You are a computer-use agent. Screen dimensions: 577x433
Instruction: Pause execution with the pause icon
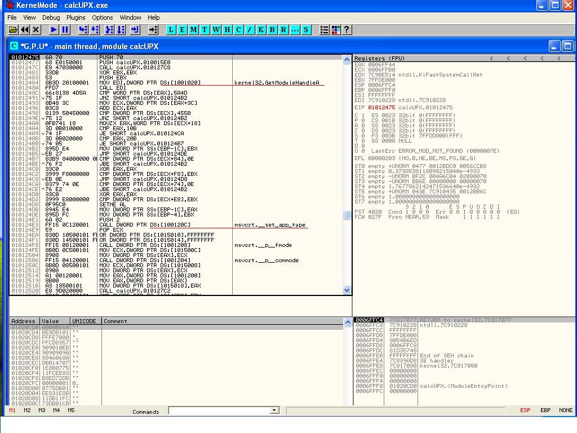pos(65,30)
